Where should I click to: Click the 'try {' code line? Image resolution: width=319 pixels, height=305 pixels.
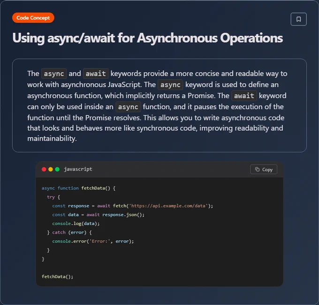pyautogui.click(x=53, y=197)
